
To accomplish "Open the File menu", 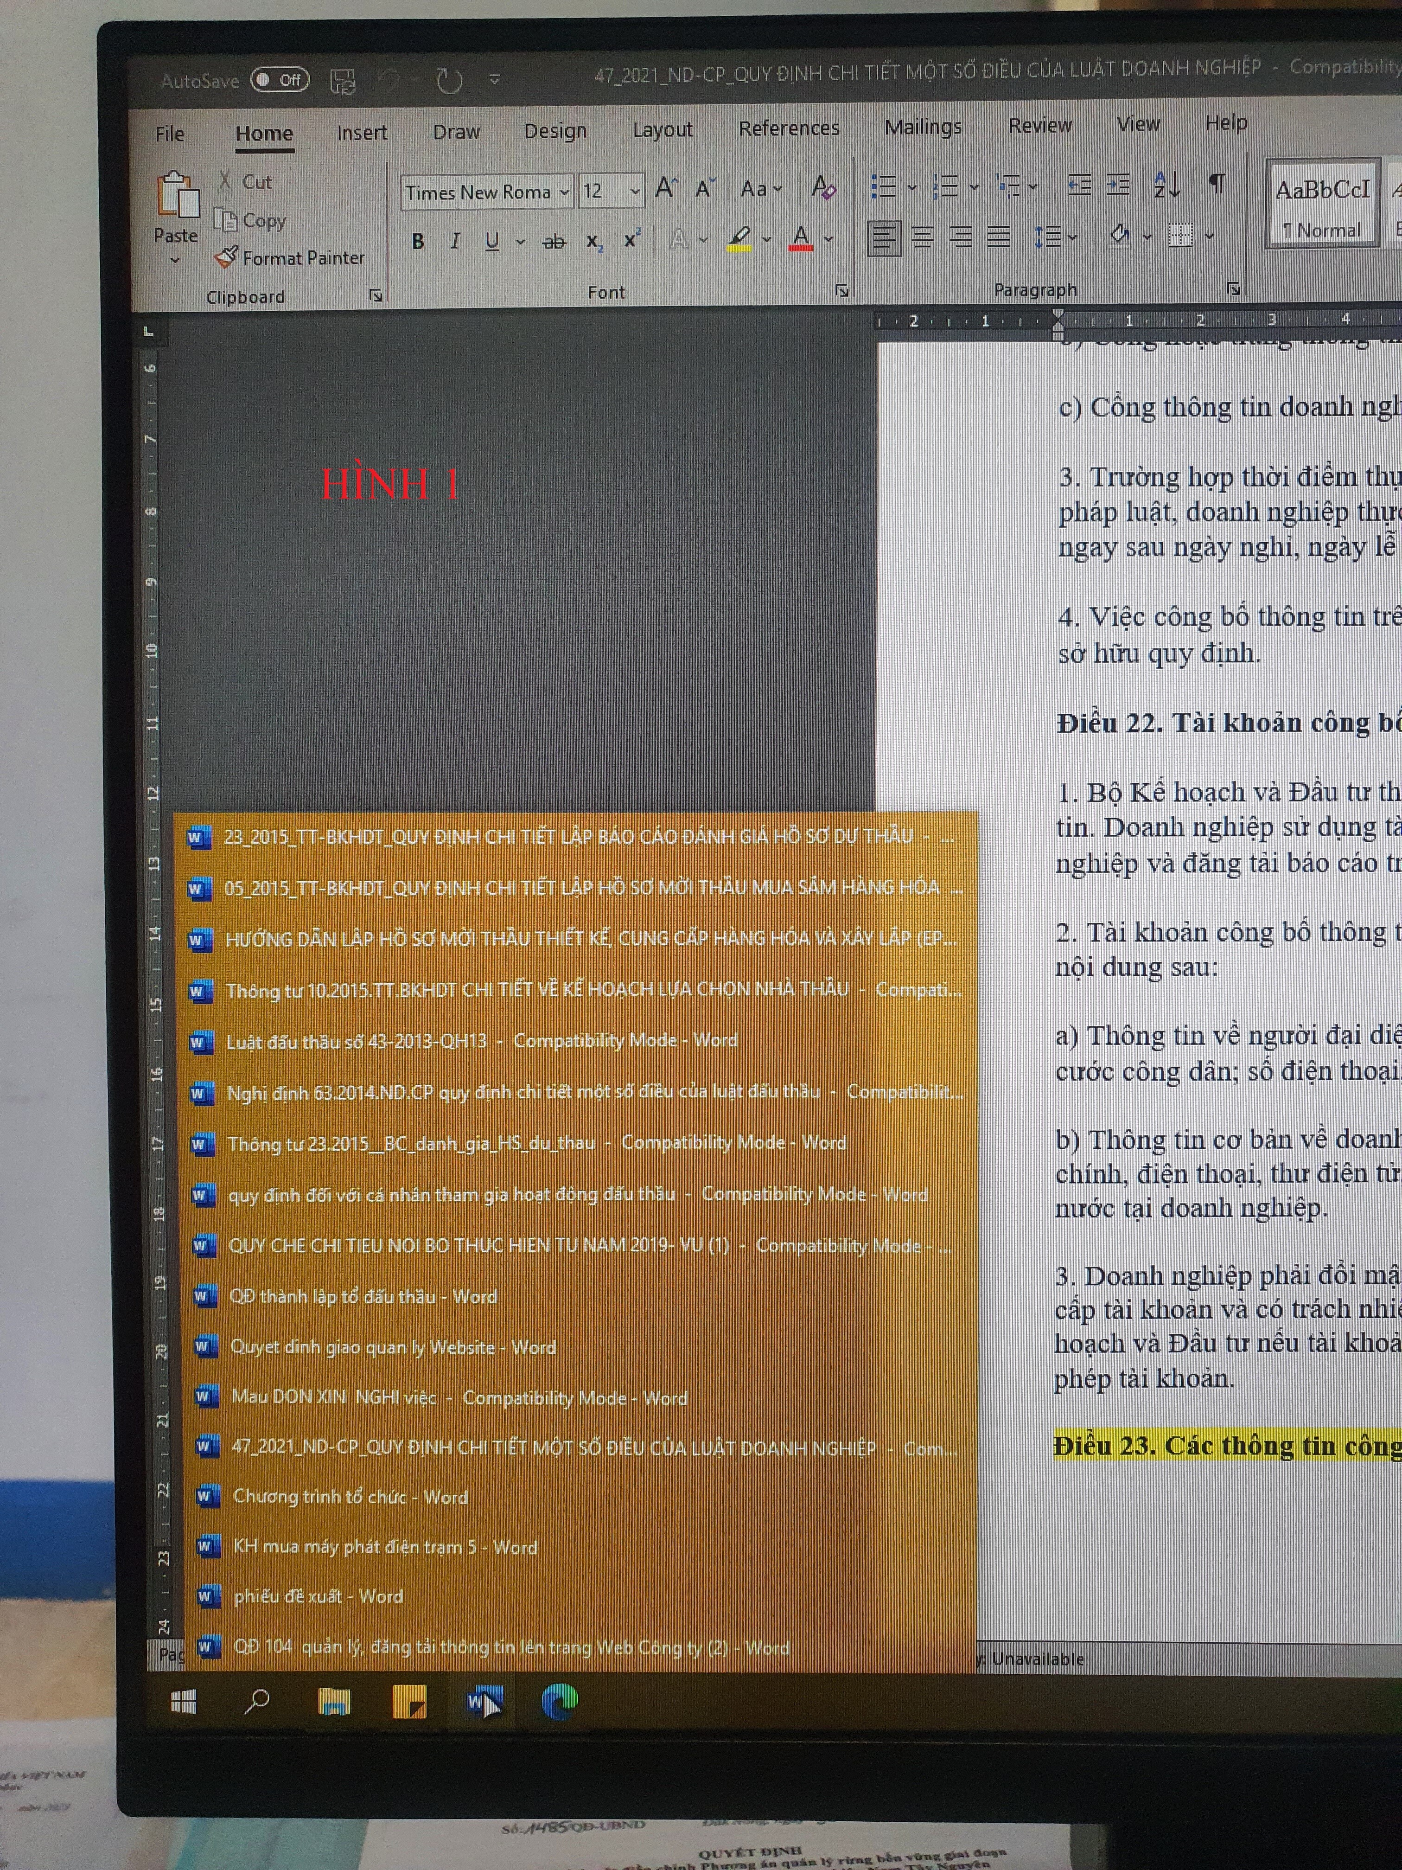I will pyautogui.click(x=170, y=134).
